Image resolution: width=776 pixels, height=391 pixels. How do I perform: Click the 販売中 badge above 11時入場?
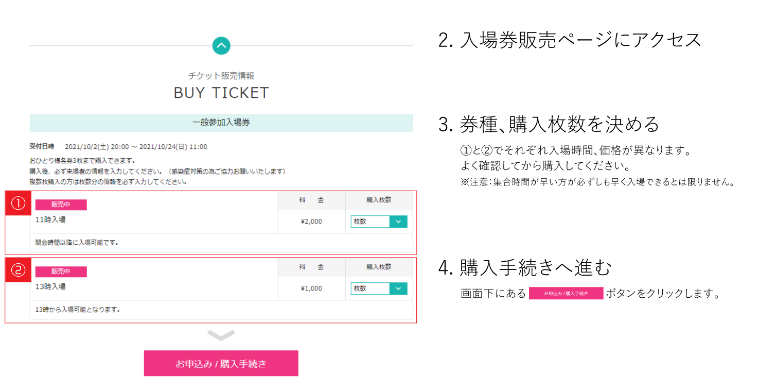[x=61, y=205]
